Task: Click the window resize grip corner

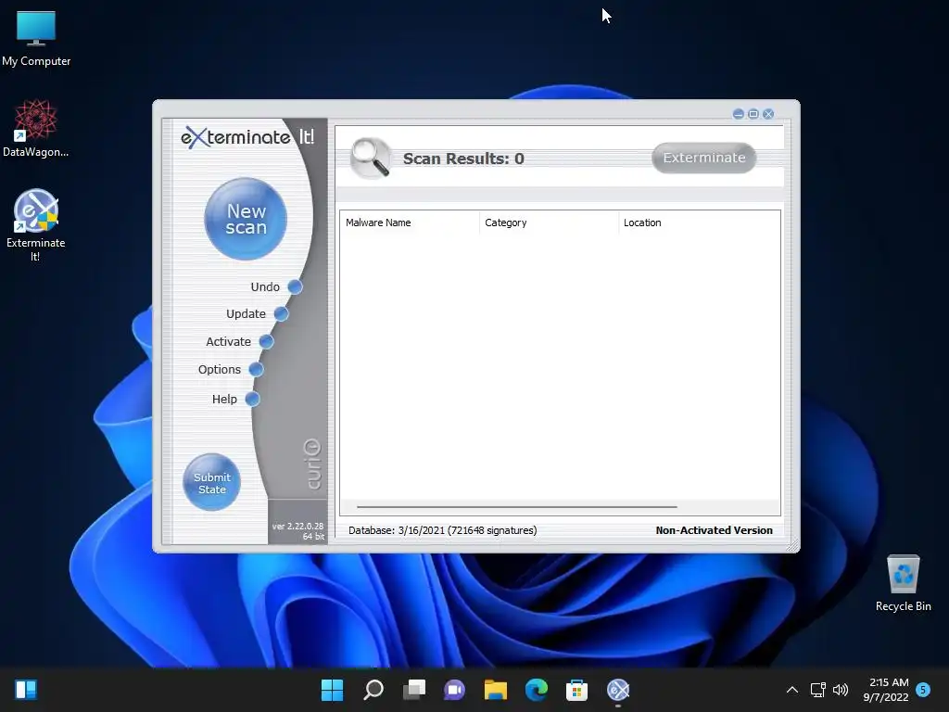Action: tap(792, 545)
